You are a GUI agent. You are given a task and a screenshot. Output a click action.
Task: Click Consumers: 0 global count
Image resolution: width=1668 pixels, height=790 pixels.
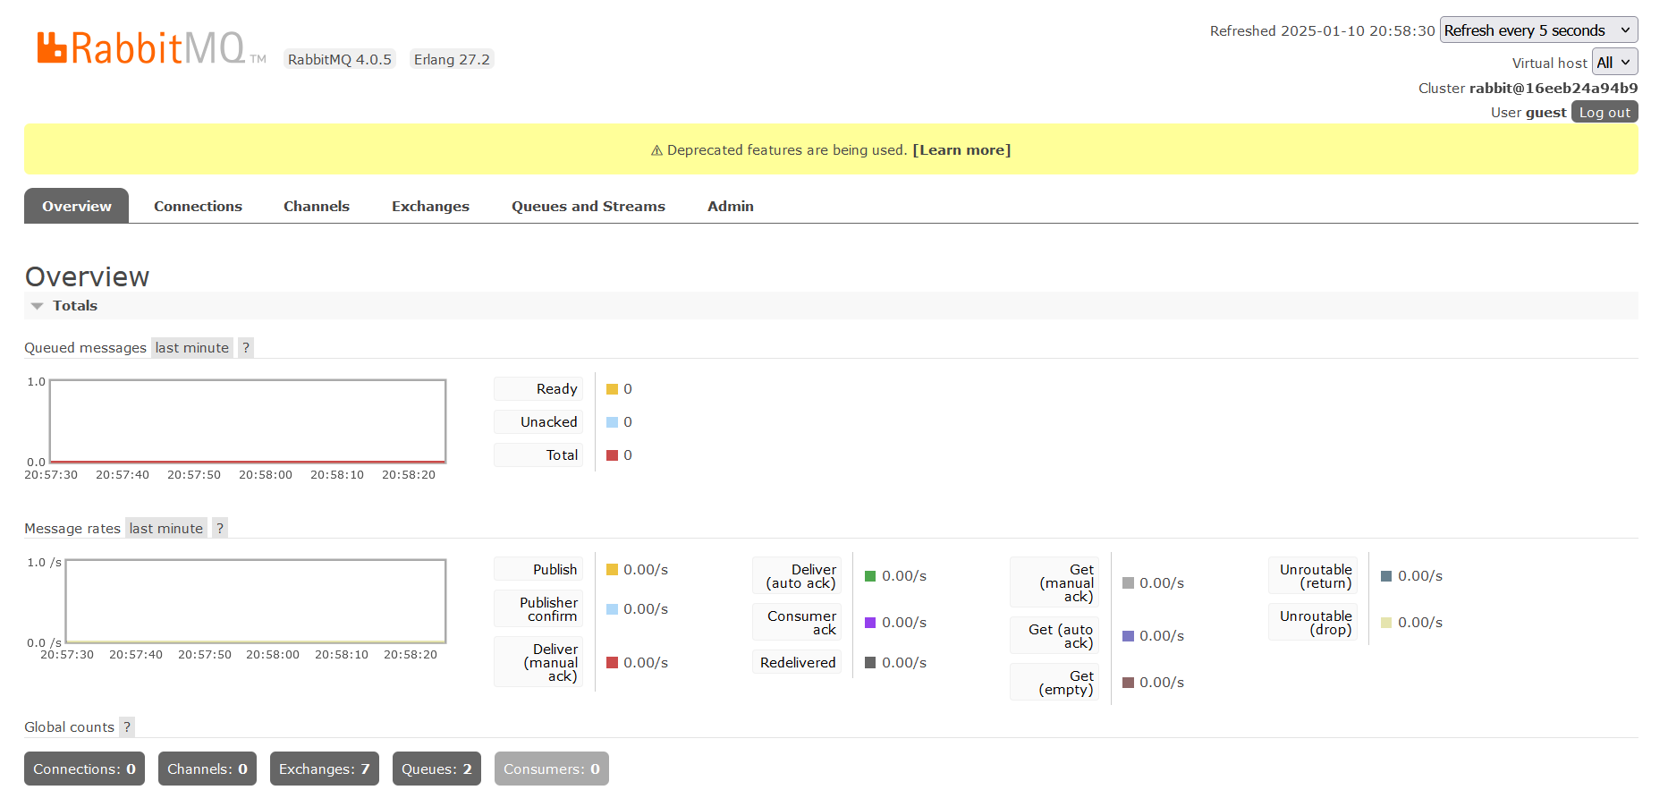point(552,769)
